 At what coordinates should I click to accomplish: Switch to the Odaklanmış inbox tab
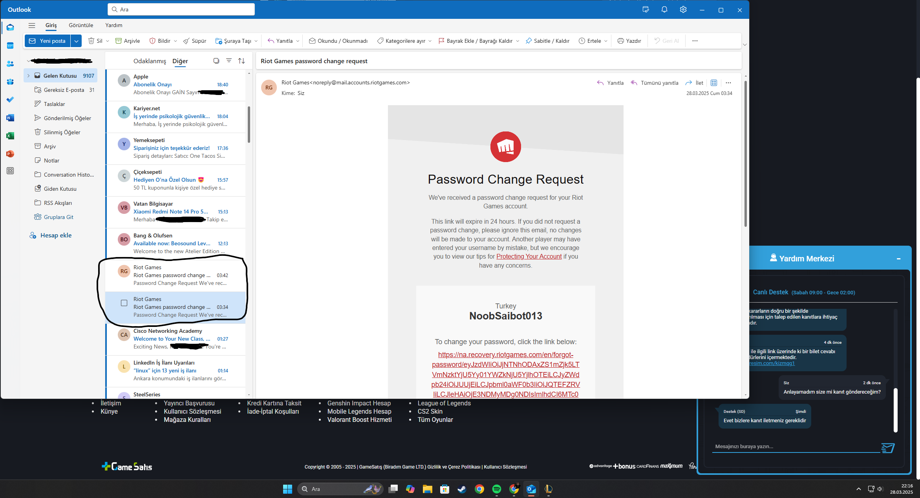click(150, 61)
